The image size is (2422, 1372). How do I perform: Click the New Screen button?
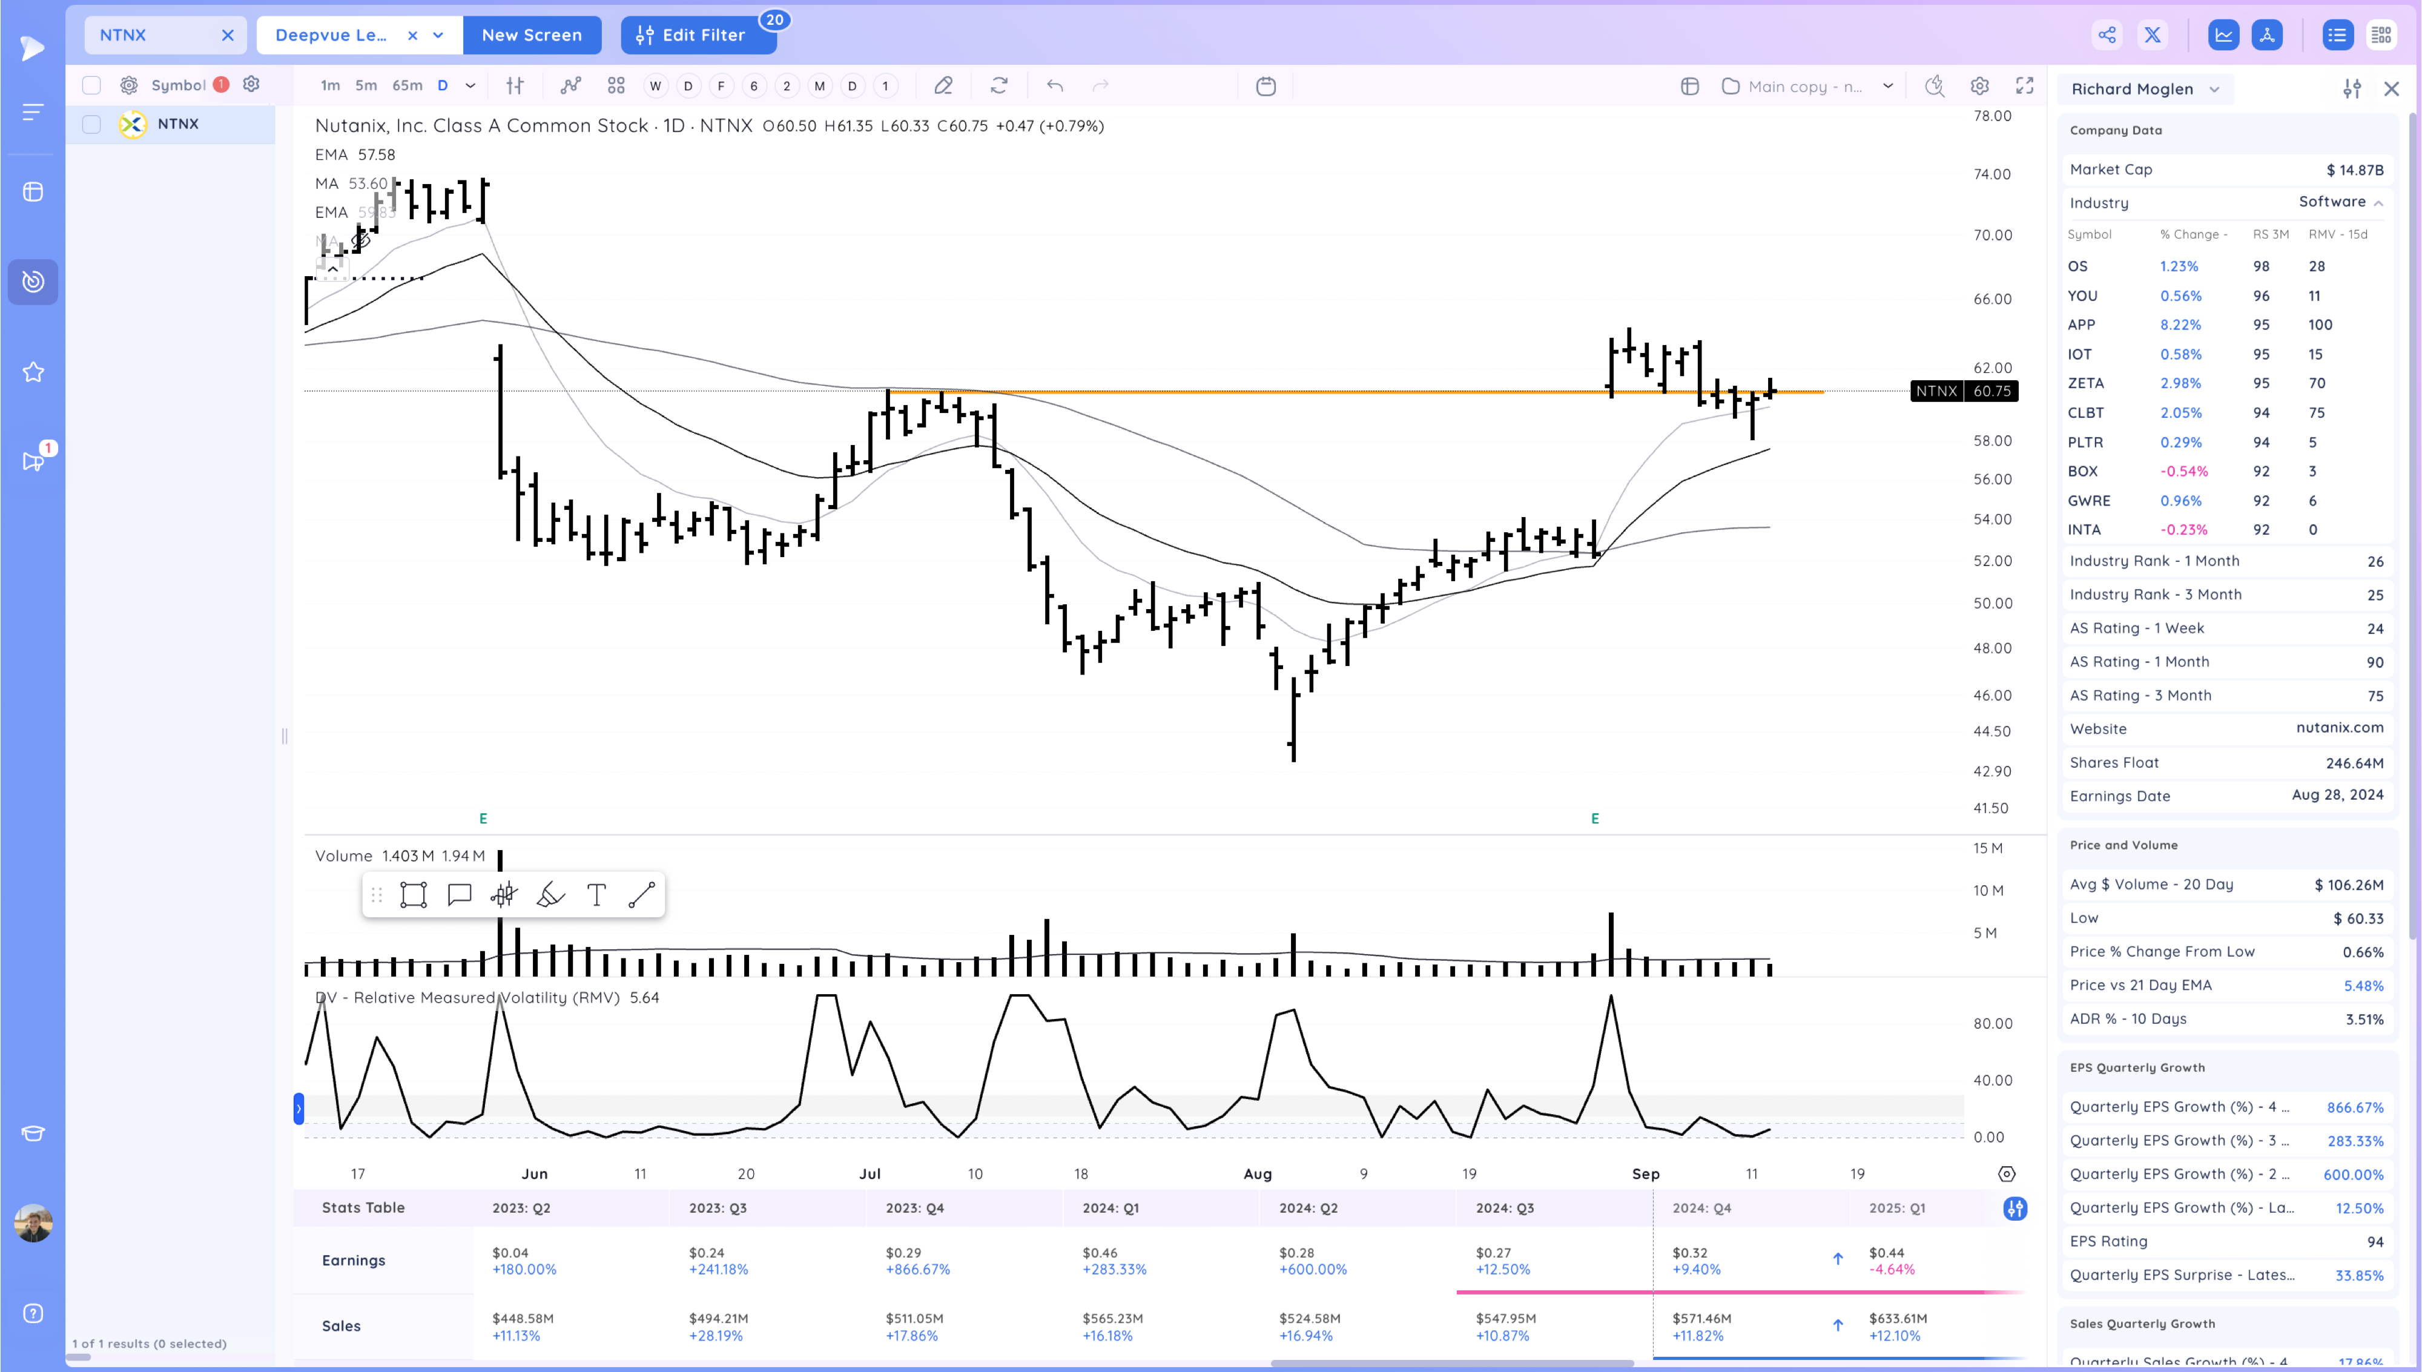point(531,35)
